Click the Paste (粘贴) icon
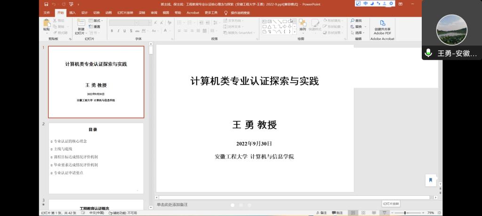Screen dimensions: 482x216 46,23
